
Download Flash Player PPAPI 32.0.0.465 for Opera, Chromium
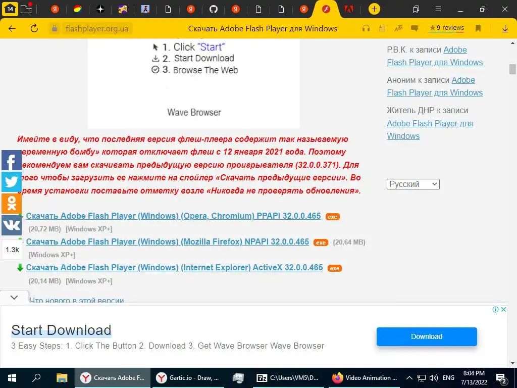[173, 216]
